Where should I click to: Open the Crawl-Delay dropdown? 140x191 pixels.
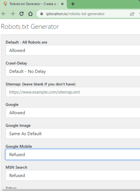coord(73,71)
